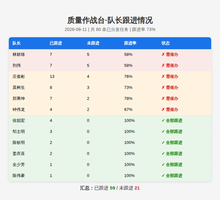The image size is (220, 200).
Task: Click 需催办 status in 郑秉坤 row
Action: (170, 99)
